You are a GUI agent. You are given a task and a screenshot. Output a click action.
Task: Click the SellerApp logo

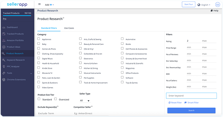click(x=17, y=4)
